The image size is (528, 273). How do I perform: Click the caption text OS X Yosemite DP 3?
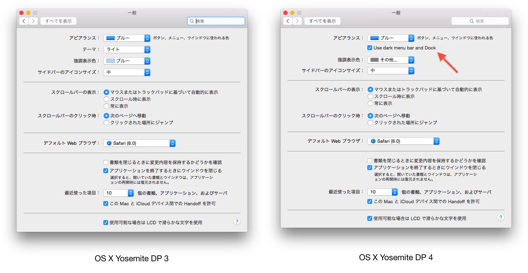coord(132,258)
